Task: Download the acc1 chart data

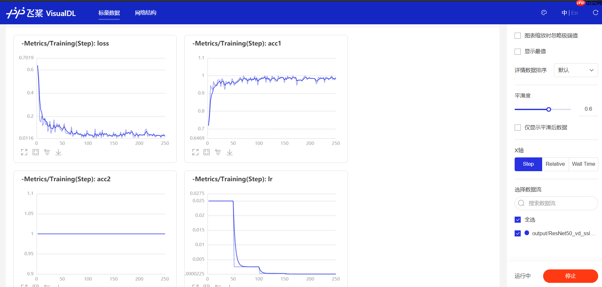Action: pyautogui.click(x=229, y=152)
